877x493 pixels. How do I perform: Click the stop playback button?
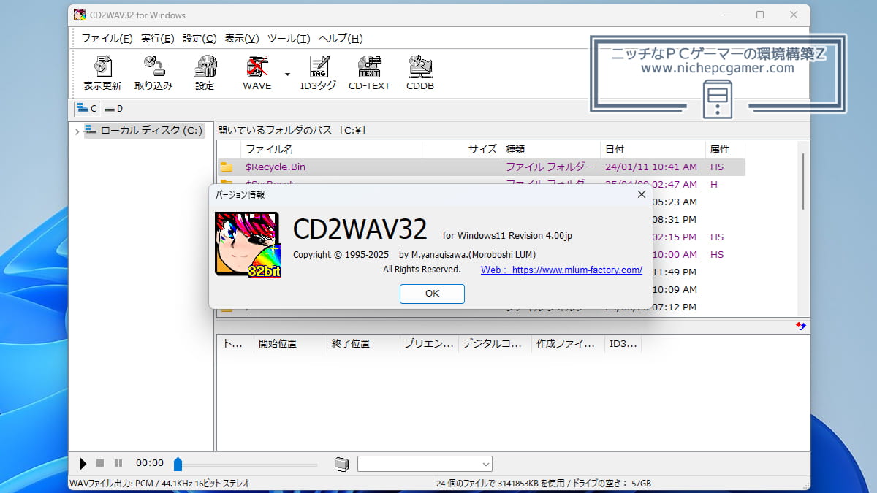tap(100, 463)
